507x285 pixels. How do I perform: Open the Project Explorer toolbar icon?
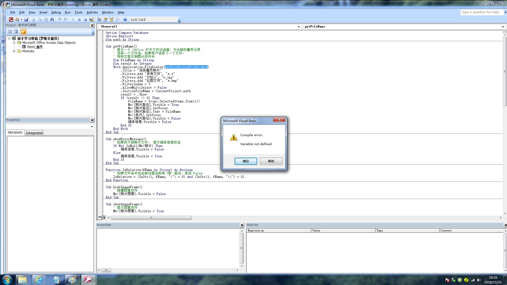point(99,20)
